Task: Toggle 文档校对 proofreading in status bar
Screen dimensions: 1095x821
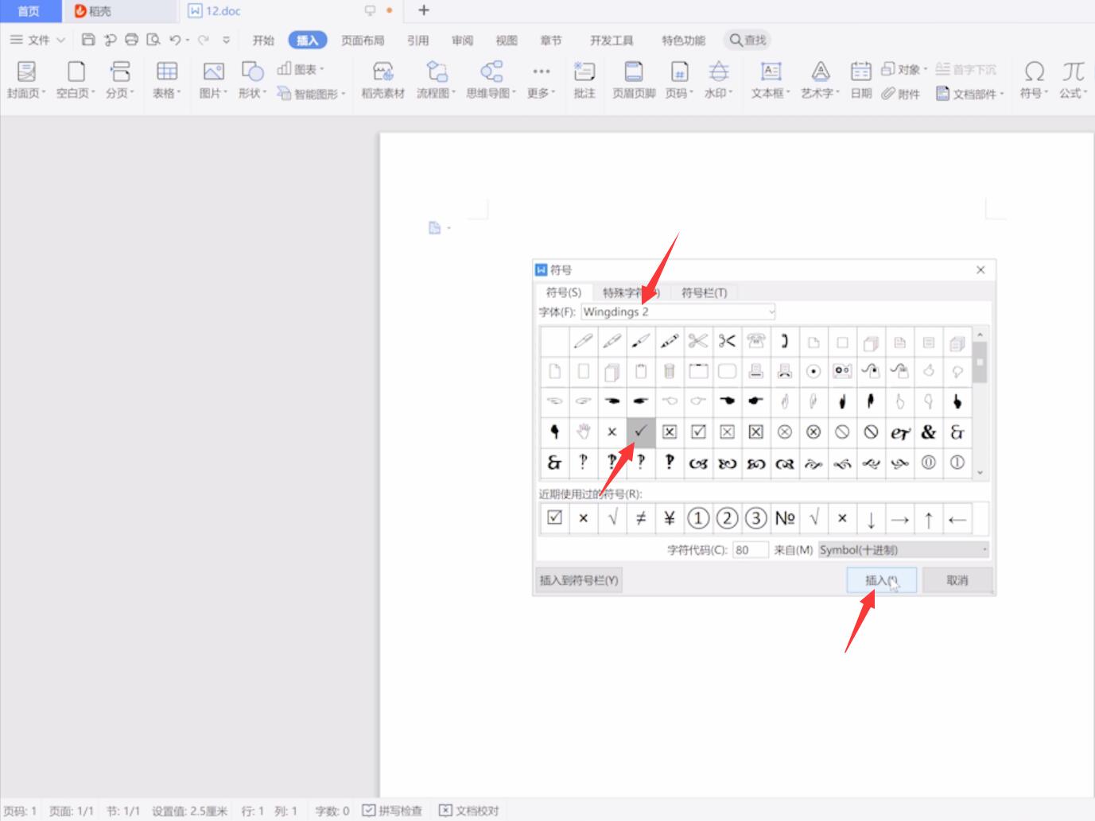Action: tap(469, 811)
